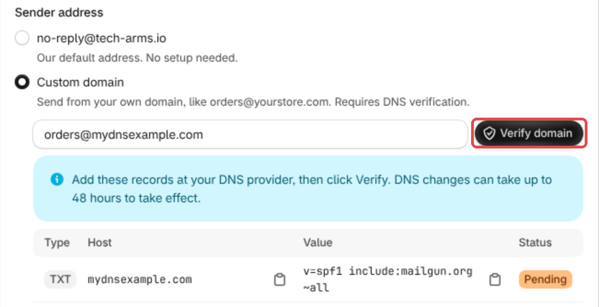Click the Pending status badge
The height and width of the screenshot is (307, 599).
[545, 279]
